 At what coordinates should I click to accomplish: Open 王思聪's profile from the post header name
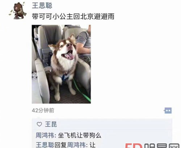pyautogui.click(x=42, y=5)
